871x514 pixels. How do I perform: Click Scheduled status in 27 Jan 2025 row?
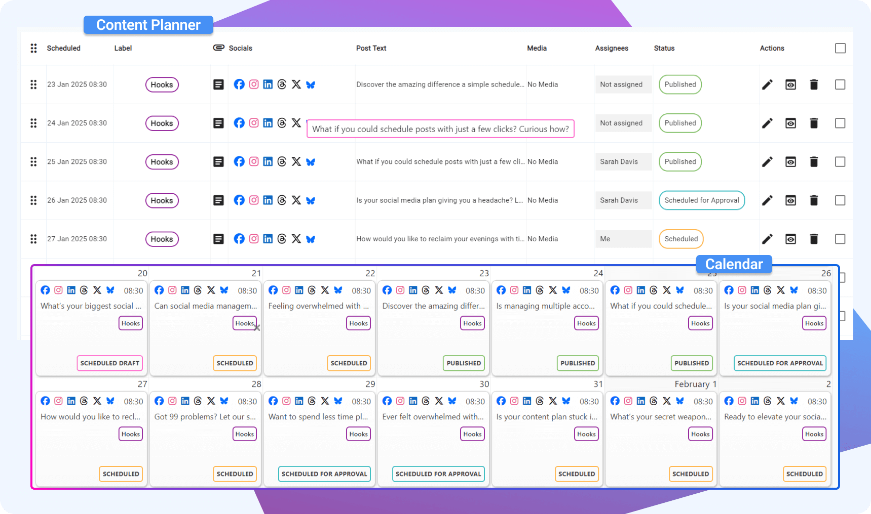click(681, 239)
